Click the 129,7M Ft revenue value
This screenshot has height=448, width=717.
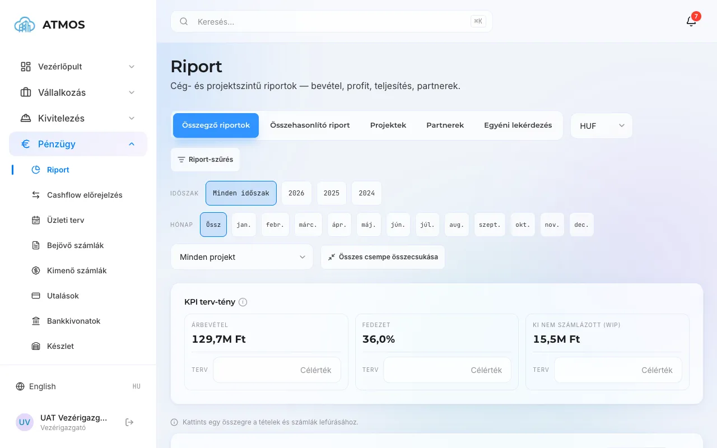point(219,339)
